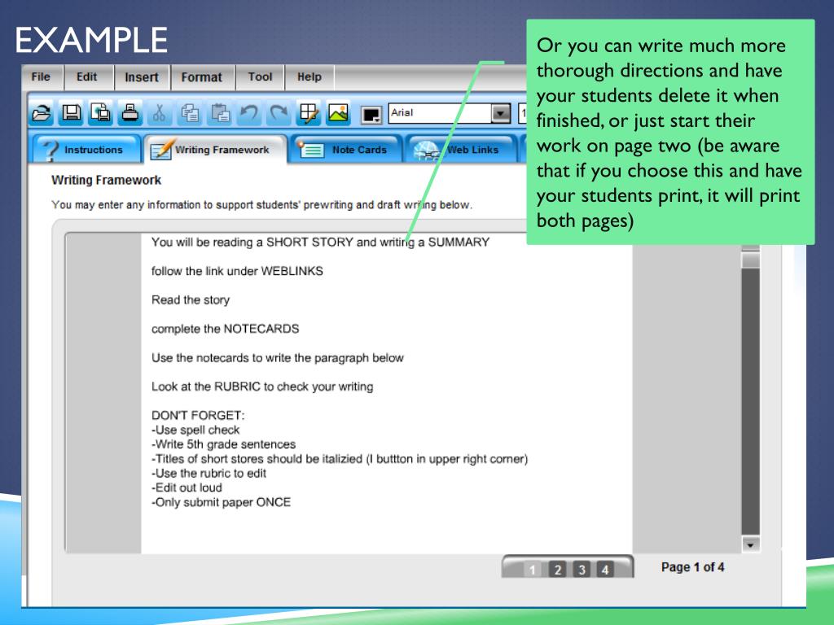Click the Cut scissors icon
The image size is (834, 625).
point(159,112)
